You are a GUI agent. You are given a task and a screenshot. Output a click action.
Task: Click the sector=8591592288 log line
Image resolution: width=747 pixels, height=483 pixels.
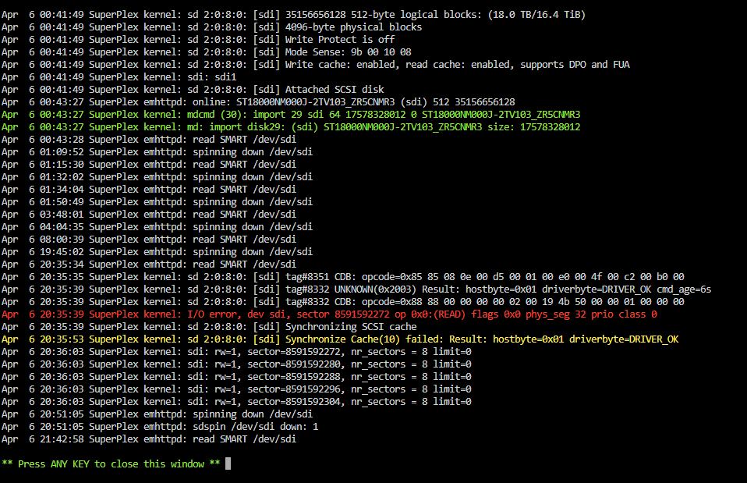(236, 377)
